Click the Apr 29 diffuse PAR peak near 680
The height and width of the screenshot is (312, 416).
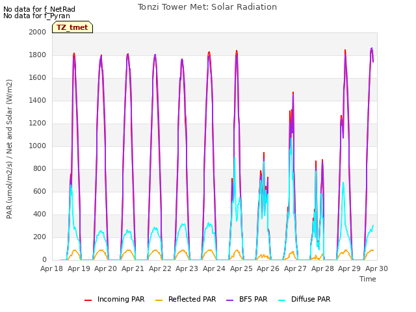[343, 183]
